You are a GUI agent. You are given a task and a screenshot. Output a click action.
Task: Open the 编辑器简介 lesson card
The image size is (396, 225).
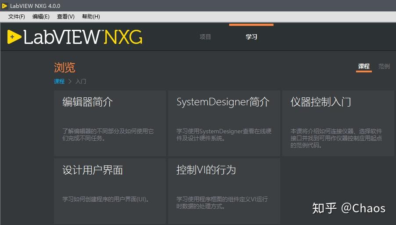(110, 123)
